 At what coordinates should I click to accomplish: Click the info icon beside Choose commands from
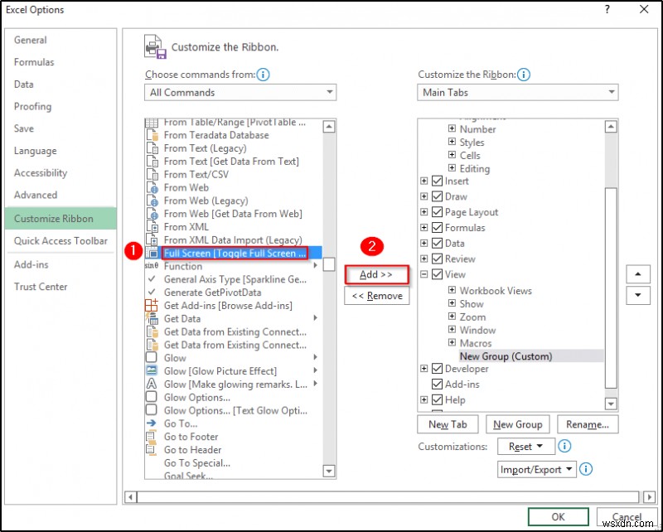(x=263, y=75)
